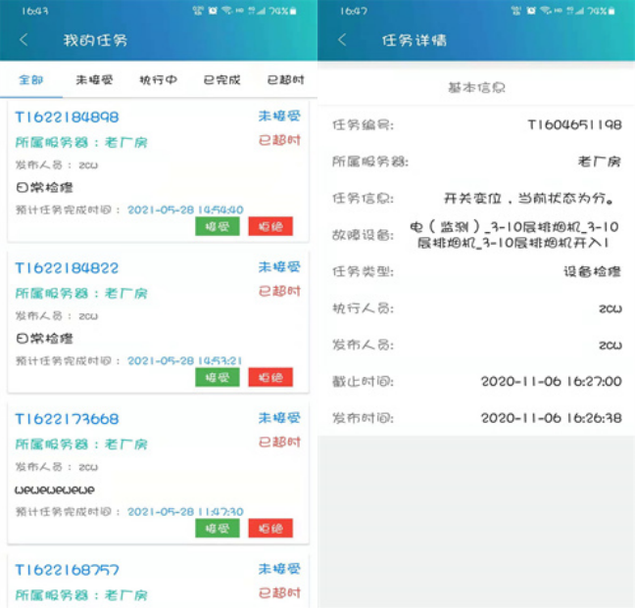The image size is (635, 608).
Task: Reject the wewewewewe task T1622173668
Action: [269, 529]
